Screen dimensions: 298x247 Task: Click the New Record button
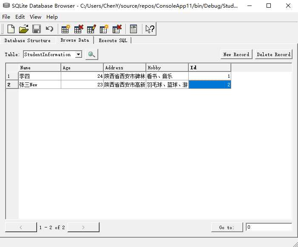236,54
